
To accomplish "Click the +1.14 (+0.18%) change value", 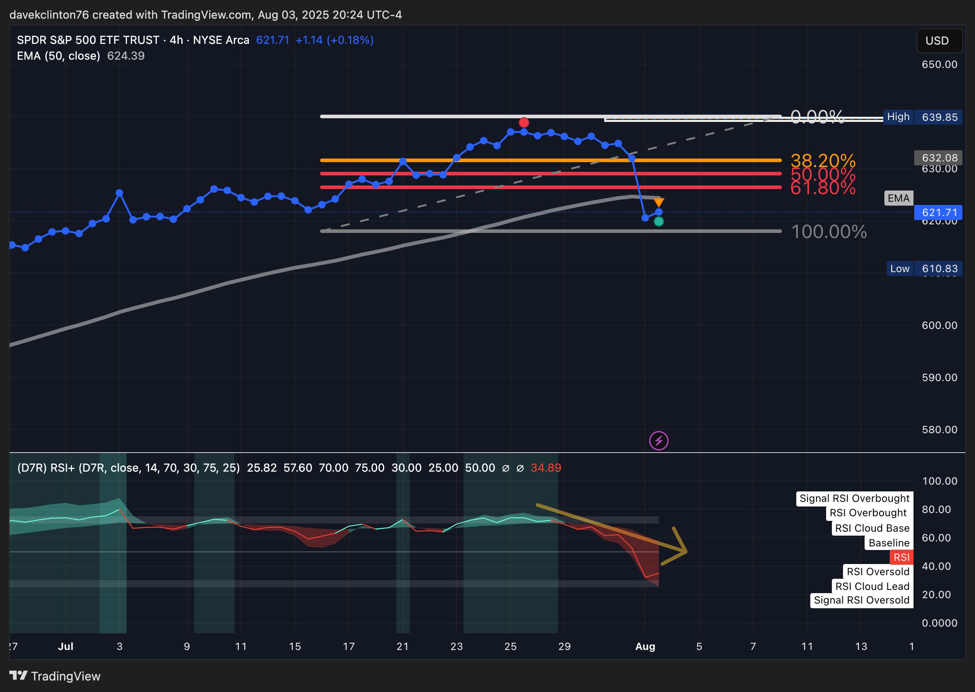I will [x=335, y=40].
